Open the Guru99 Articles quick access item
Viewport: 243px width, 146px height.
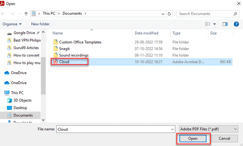tap(26, 48)
